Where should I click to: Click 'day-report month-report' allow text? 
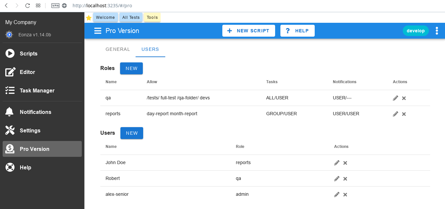[x=172, y=114]
